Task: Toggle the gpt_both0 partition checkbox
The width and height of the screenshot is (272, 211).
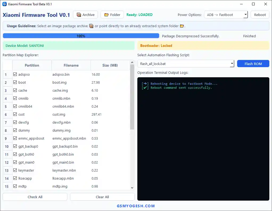Action: coord(15,154)
